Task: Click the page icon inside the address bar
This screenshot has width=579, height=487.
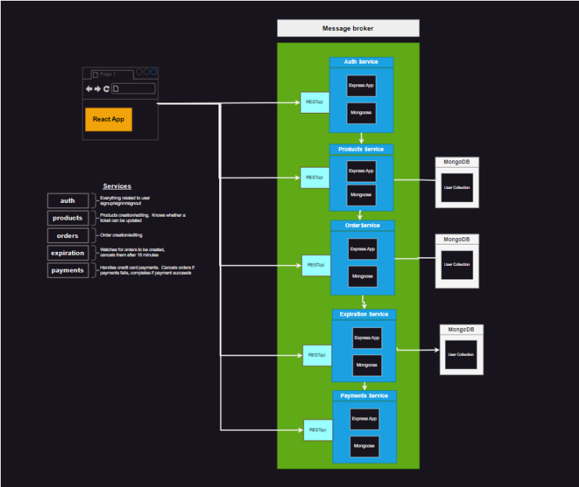Action: pyautogui.click(x=116, y=89)
